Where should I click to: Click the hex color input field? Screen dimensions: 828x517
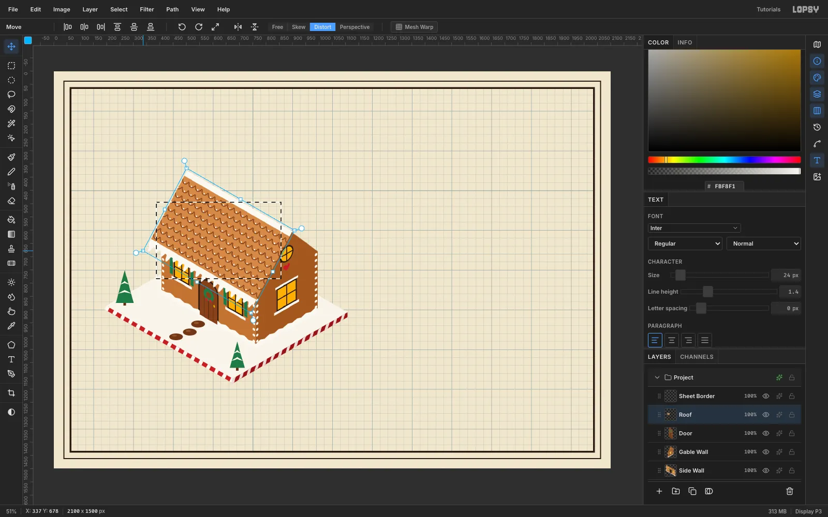pos(724,186)
